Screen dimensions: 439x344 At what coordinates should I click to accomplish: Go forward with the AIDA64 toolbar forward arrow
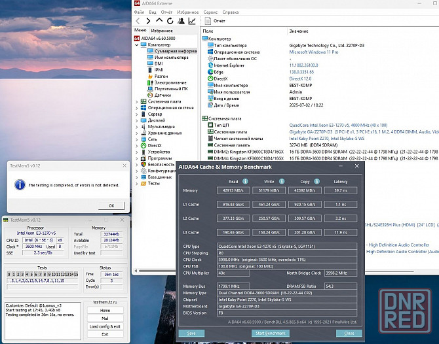click(148, 21)
